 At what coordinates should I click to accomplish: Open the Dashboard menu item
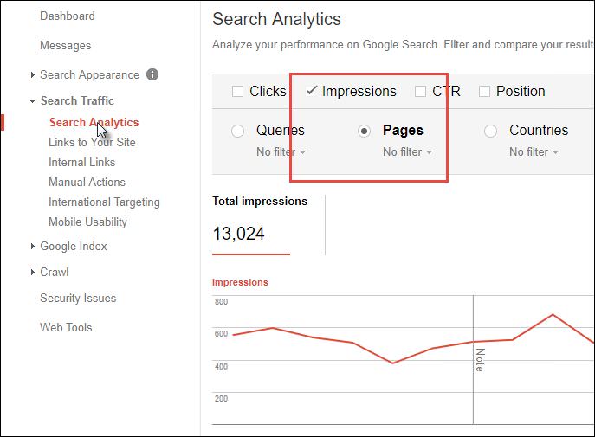click(x=68, y=16)
